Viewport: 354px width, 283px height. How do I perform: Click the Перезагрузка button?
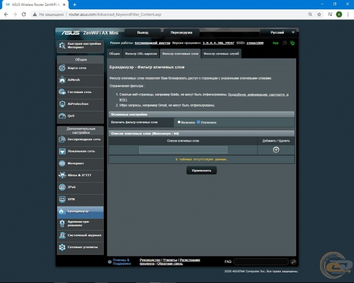tap(181, 32)
